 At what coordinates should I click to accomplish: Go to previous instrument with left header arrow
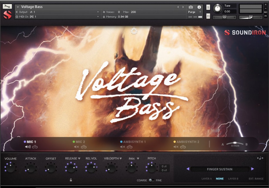pos(178,7)
